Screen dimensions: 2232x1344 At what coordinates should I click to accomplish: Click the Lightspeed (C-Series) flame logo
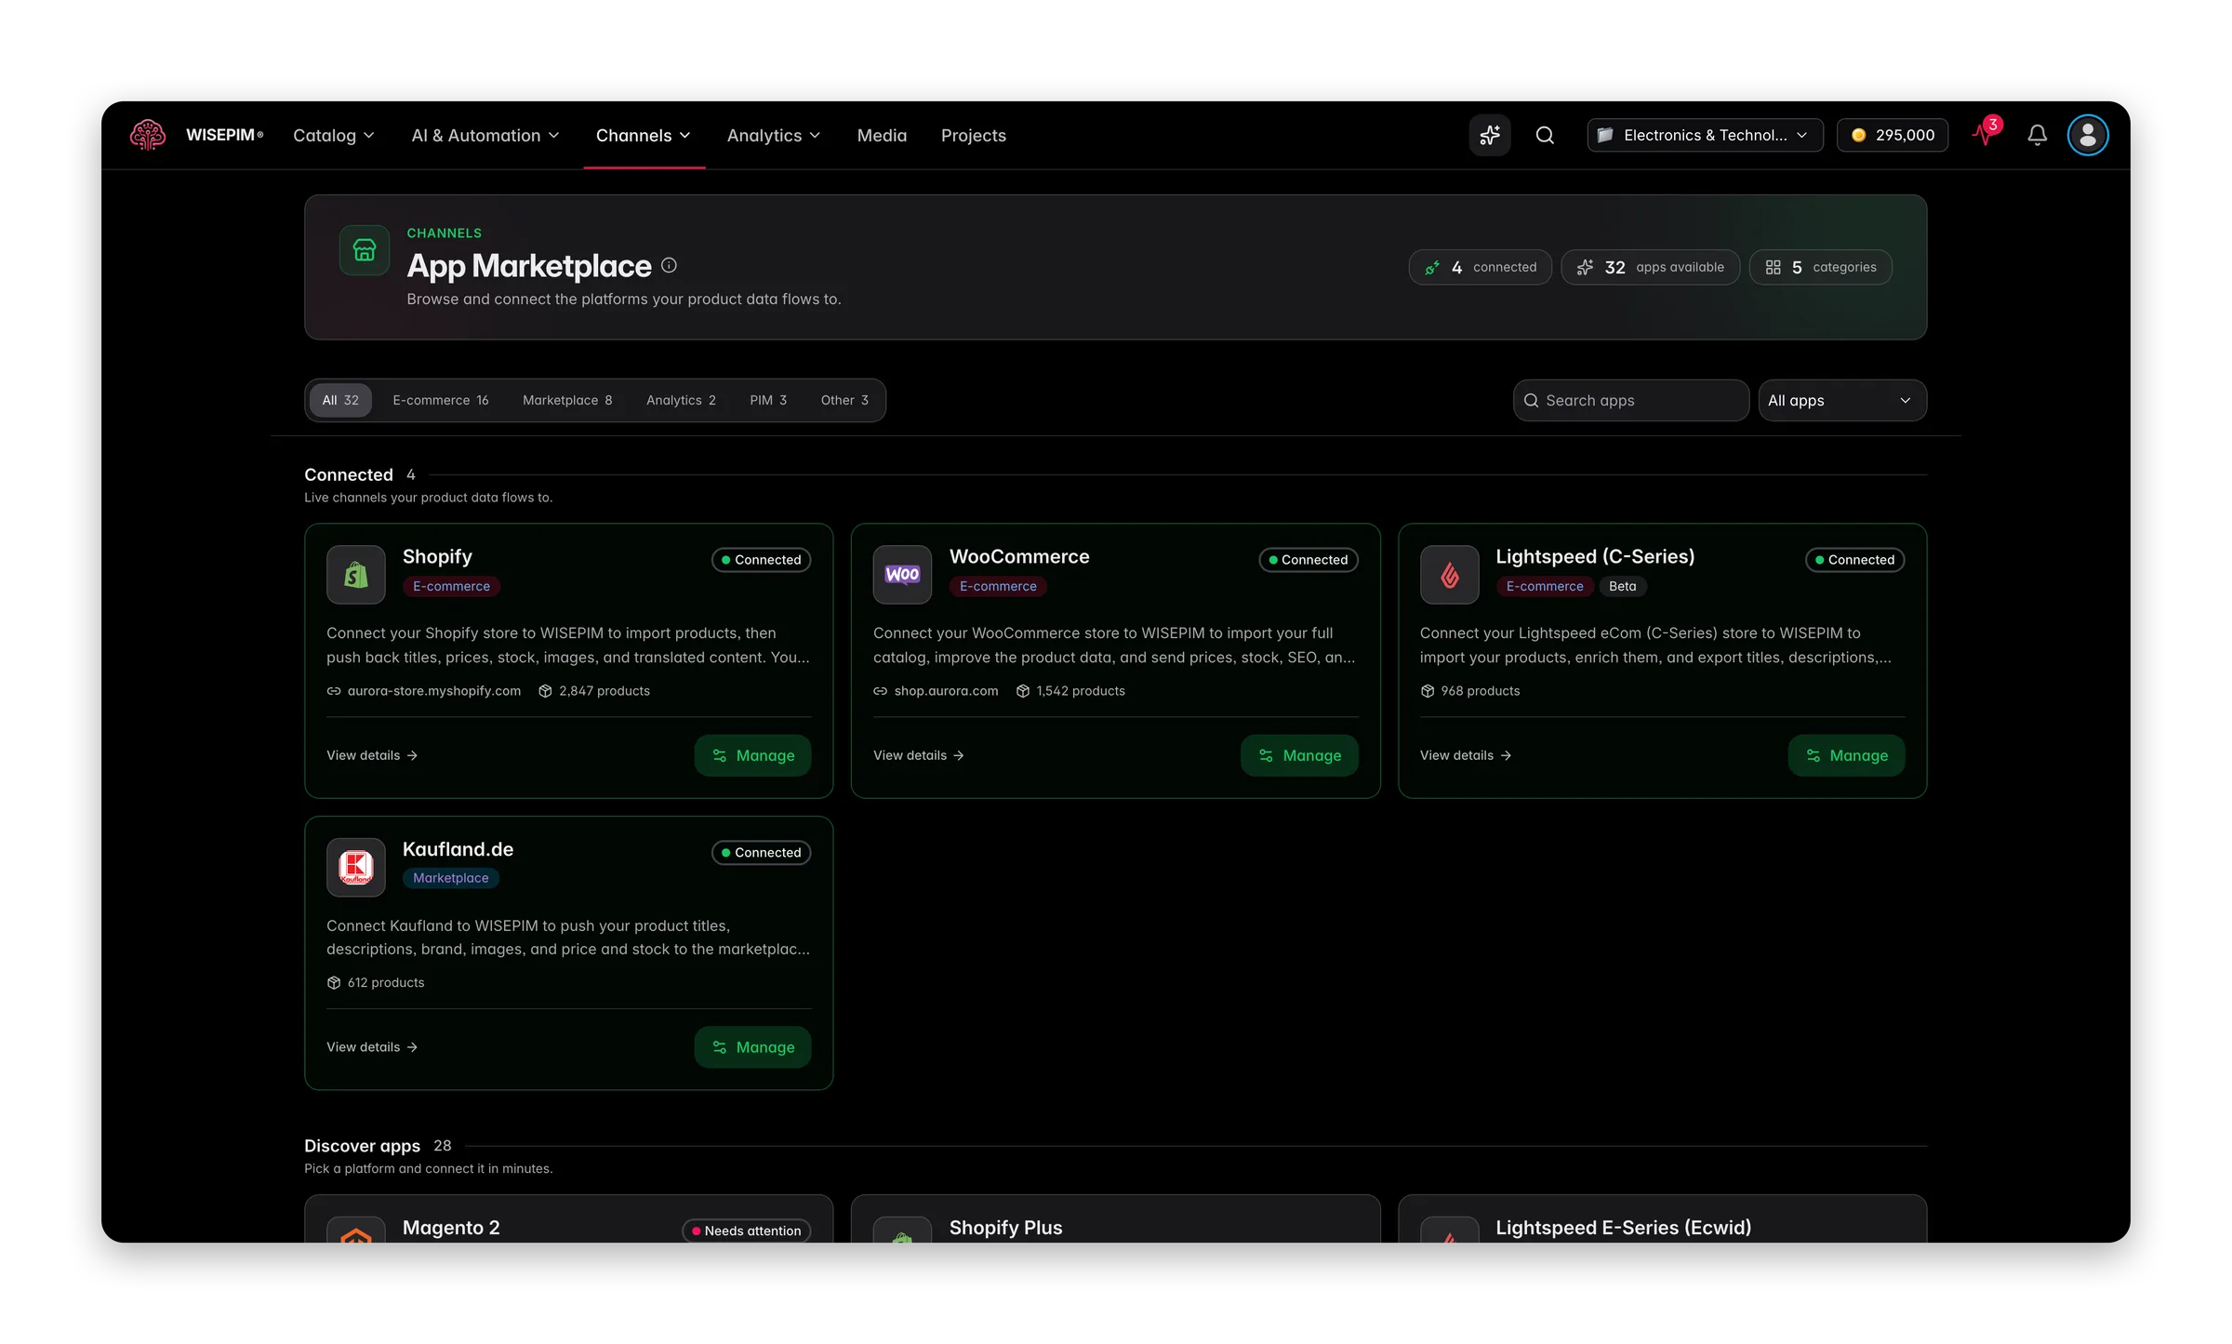[x=1449, y=574]
